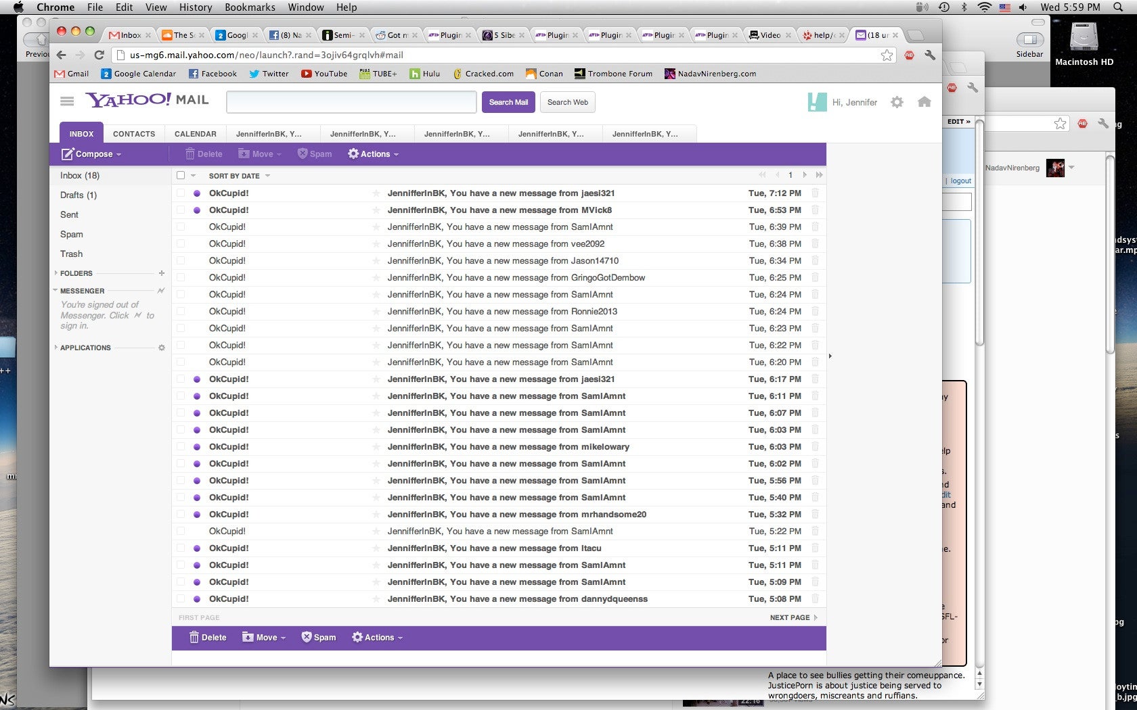This screenshot has height=710, width=1137.
Task: Open the Trash folder
Action: (71, 254)
